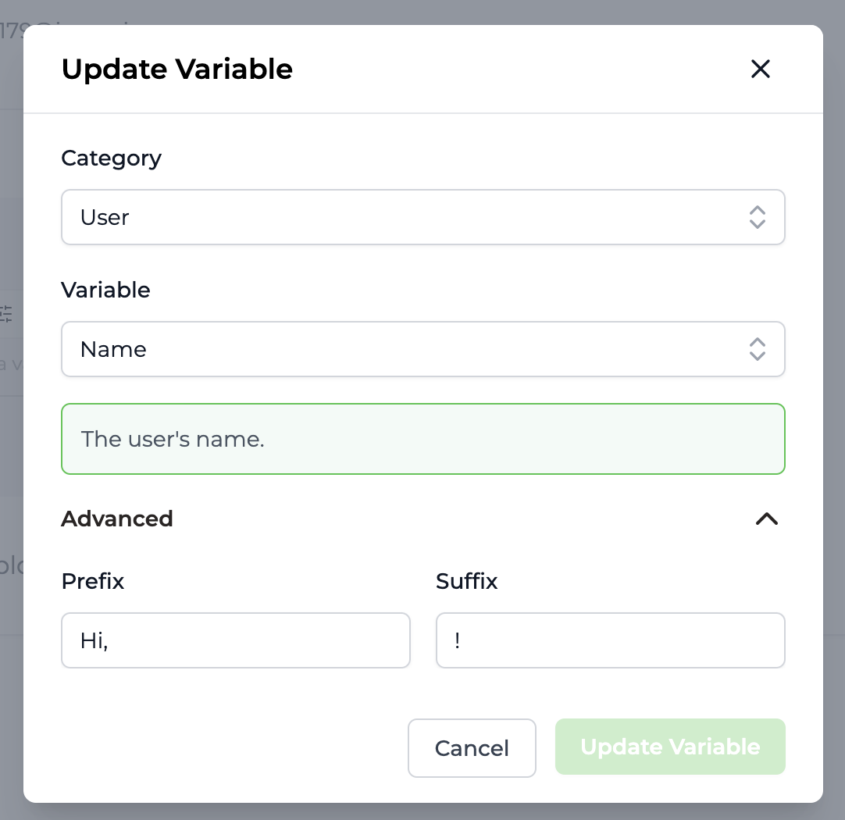Close the Update Variable dialog with X
Screen dimensions: 845x820
click(761, 69)
